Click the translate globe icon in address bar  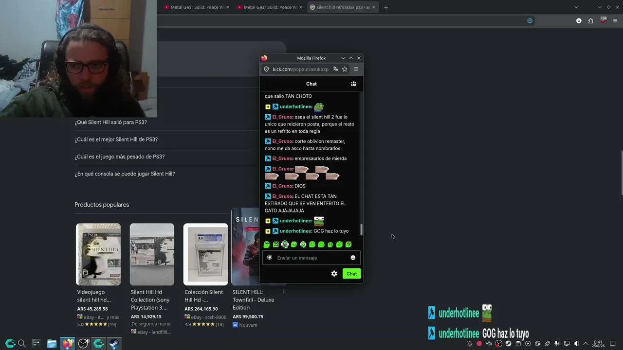(x=530, y=21)
